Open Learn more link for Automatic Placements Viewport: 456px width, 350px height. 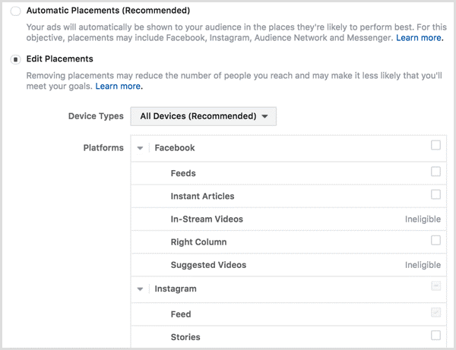[x=420, y=37]
